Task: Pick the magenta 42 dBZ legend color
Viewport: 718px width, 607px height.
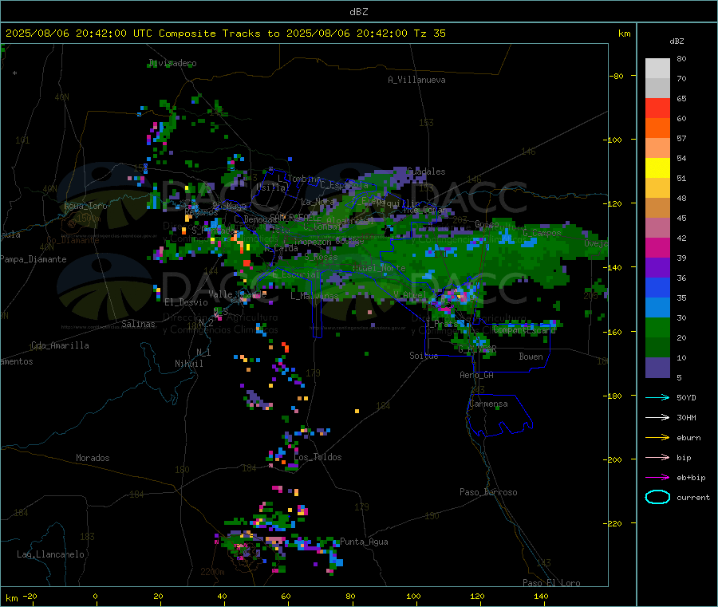Action: (657, 247)
